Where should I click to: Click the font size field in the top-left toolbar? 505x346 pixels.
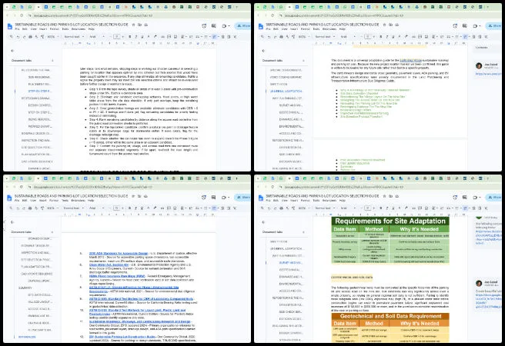point(117,37)
